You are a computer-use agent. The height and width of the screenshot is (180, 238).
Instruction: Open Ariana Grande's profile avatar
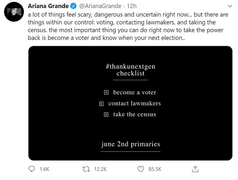pos(14,14)
